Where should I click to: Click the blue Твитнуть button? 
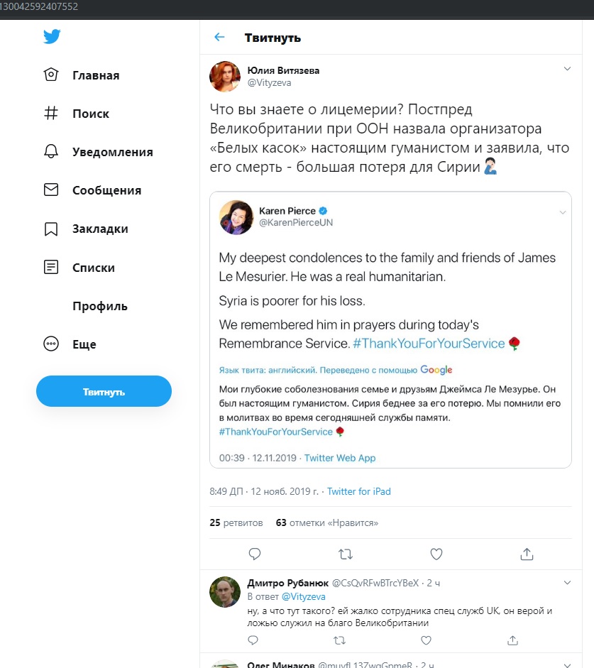(x=104, y=391)
